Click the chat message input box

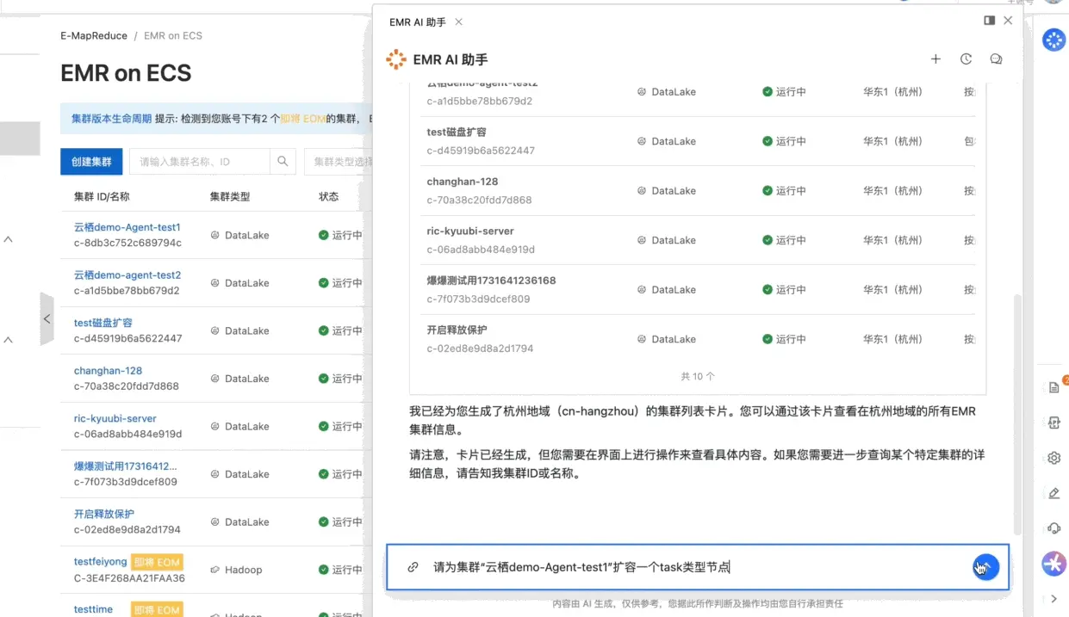(x=698, y=567)
